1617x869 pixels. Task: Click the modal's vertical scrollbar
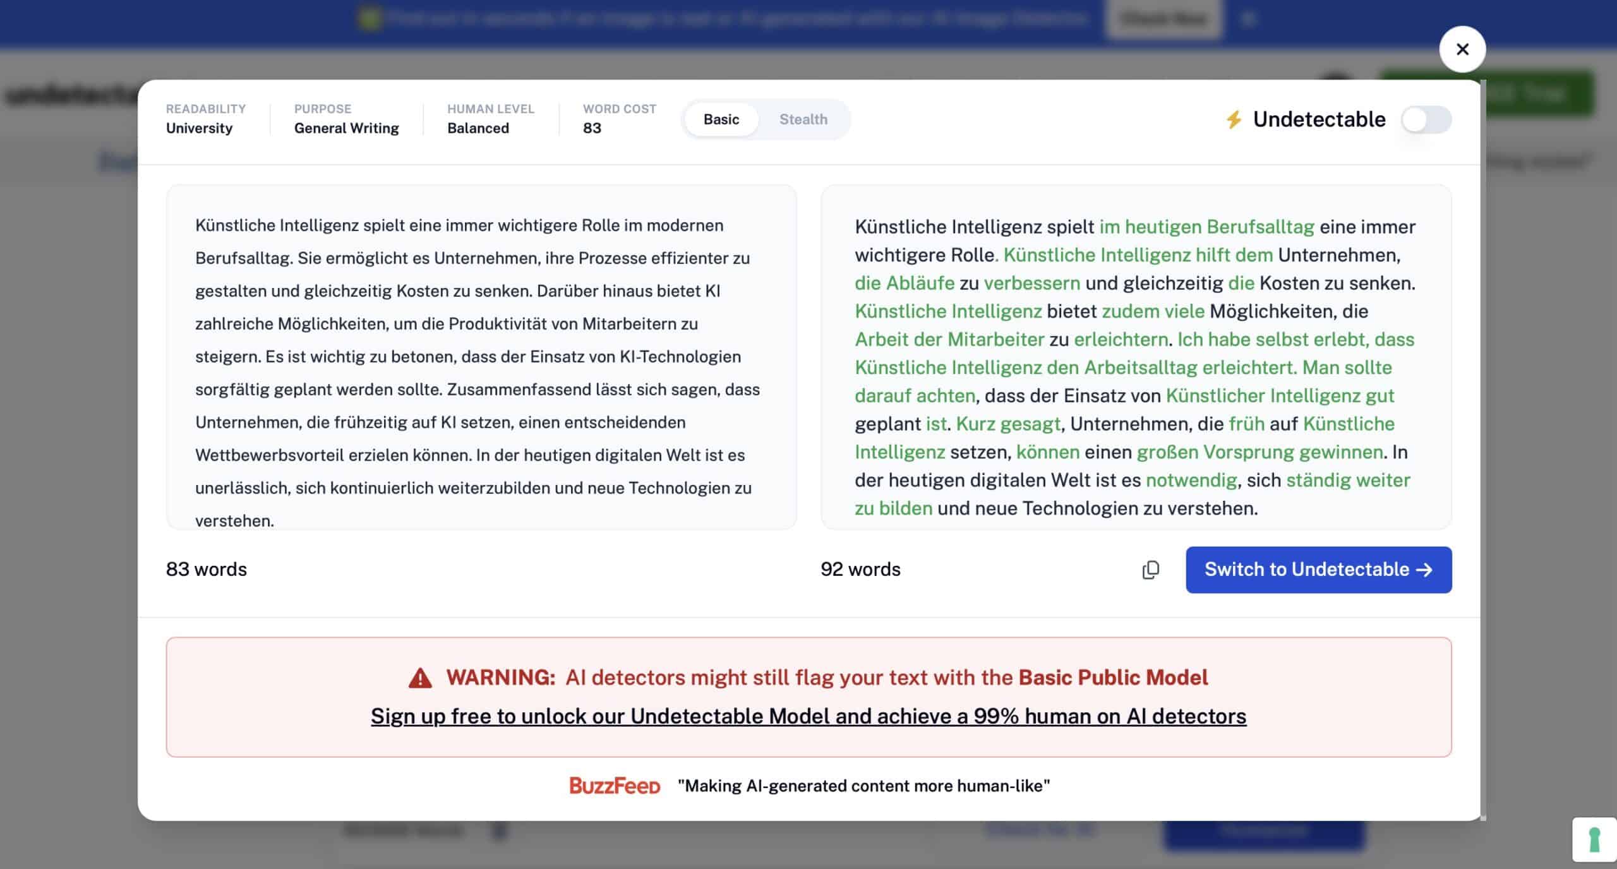click(1482, 450)
